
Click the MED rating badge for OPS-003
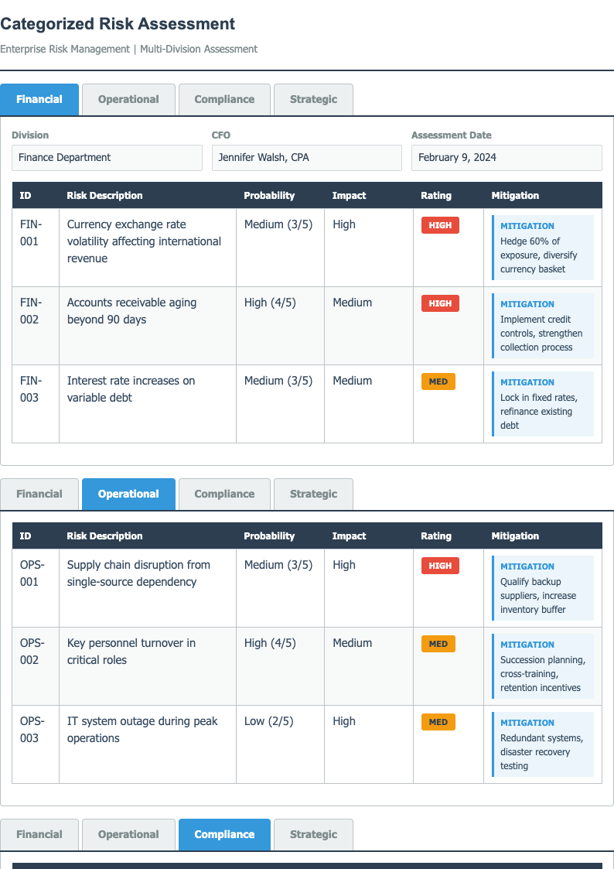pos(438,722)
